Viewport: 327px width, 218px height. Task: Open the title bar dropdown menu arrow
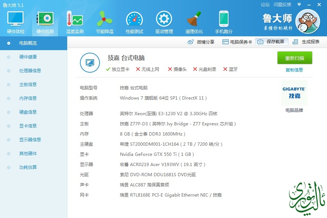pyautogui.click(x=299, y=4)
